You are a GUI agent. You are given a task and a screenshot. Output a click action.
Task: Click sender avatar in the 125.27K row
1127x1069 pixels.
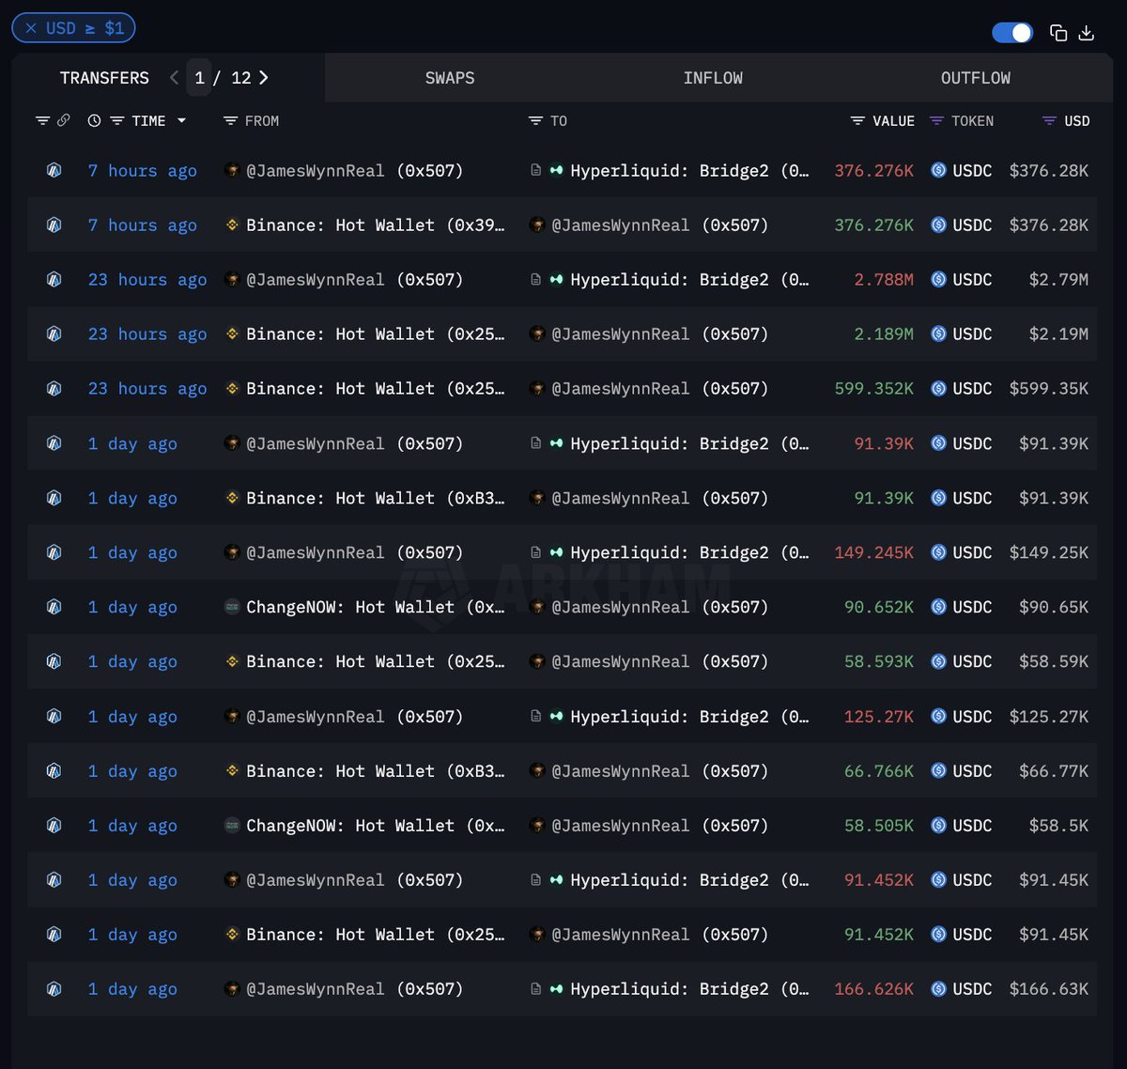[232, 717]
